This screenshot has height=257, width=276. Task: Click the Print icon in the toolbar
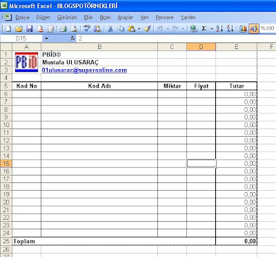click(63, 28)
